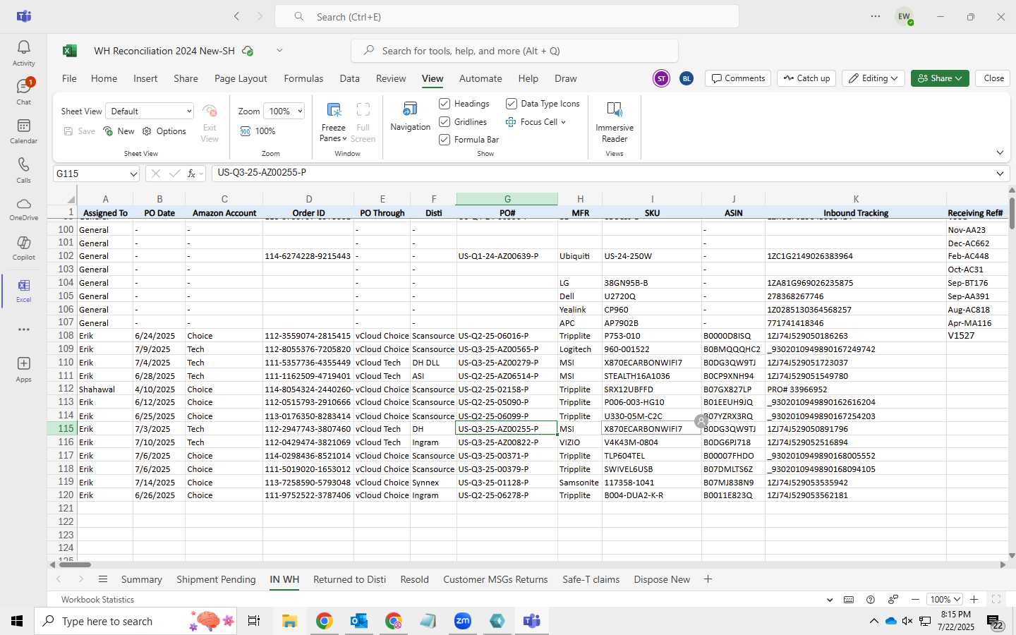This screenshot has width=1016, height=635.
Task: Switch to the Formulas ribbon tab
Action: click(x=303, y=78)
